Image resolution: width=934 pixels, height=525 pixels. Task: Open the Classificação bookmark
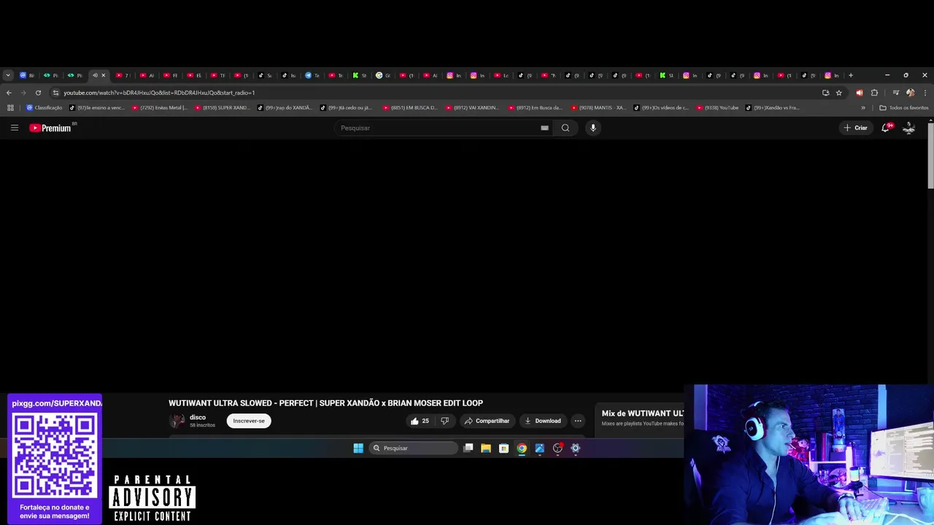tap(44, 108)
